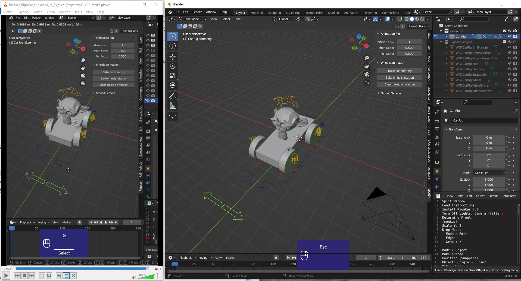Viewport: 521px width, 281px height.
Task: Click Clear baked animation
Action: click(400, 84)
